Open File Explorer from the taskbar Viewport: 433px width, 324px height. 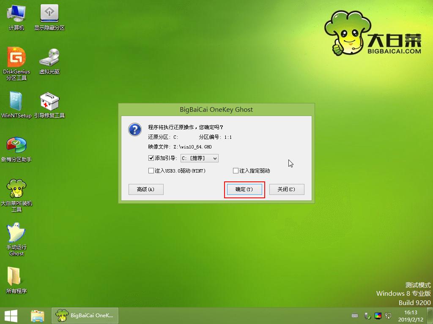(37, 316)
